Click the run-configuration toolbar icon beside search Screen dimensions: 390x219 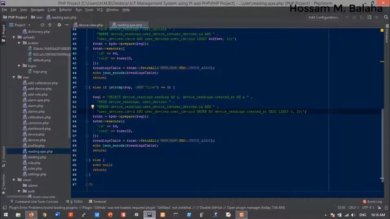pos(369,17)
